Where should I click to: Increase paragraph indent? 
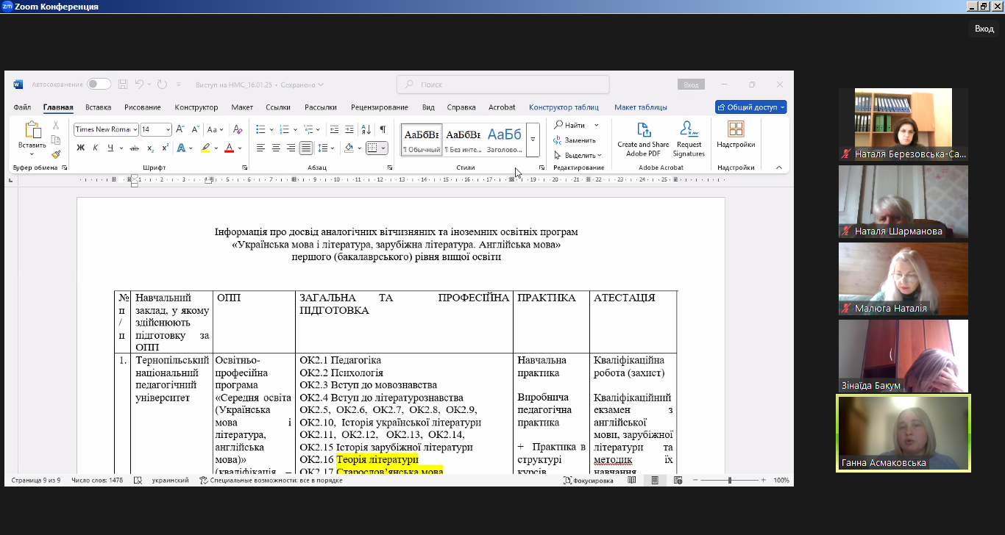350,129
